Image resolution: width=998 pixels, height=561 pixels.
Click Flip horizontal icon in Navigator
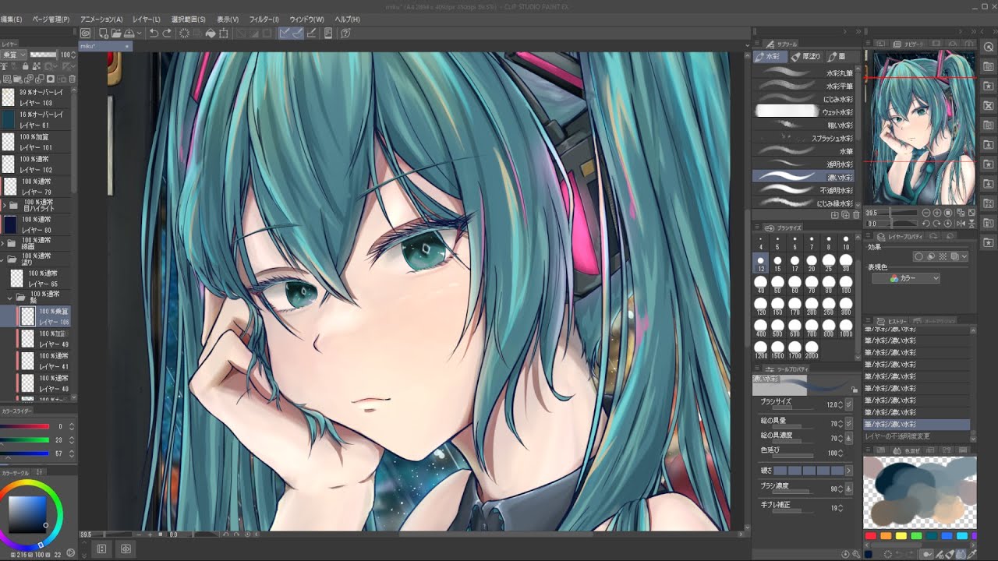coord(961,224)
